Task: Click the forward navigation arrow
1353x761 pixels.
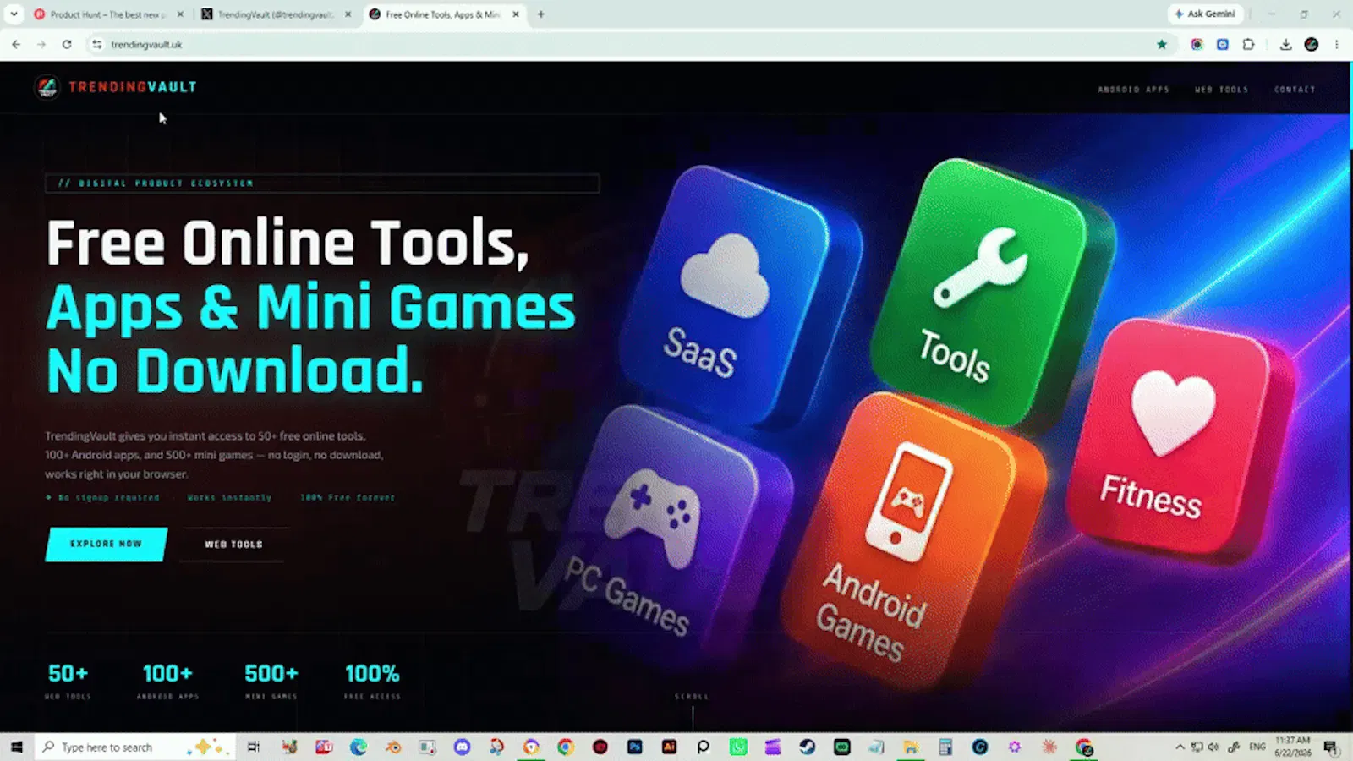Action: click(41, 44)
